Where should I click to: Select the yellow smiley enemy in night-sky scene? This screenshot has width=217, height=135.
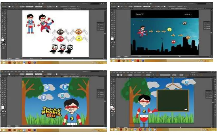169,29
